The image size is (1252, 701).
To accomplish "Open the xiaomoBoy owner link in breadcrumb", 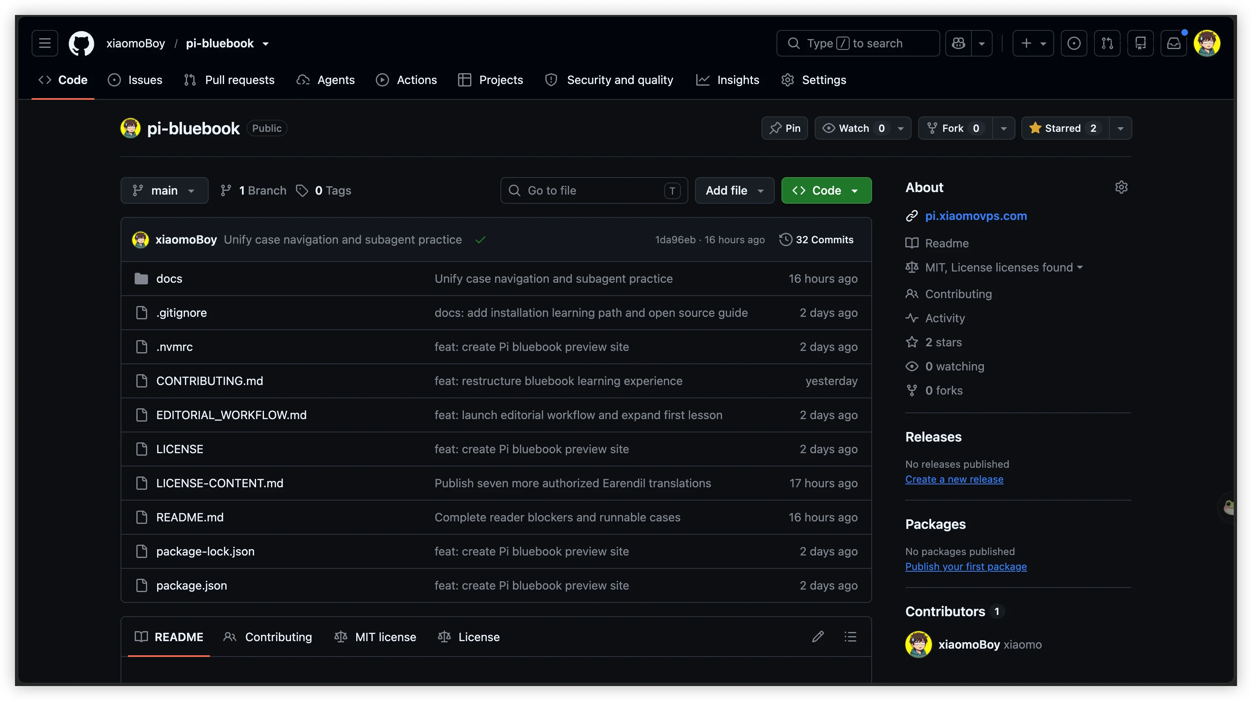I will click(136, 43).
